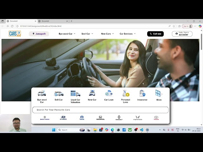The image size is (203, 152).
Task: Open the Settings gear in the taskbar
Action: 147,130
